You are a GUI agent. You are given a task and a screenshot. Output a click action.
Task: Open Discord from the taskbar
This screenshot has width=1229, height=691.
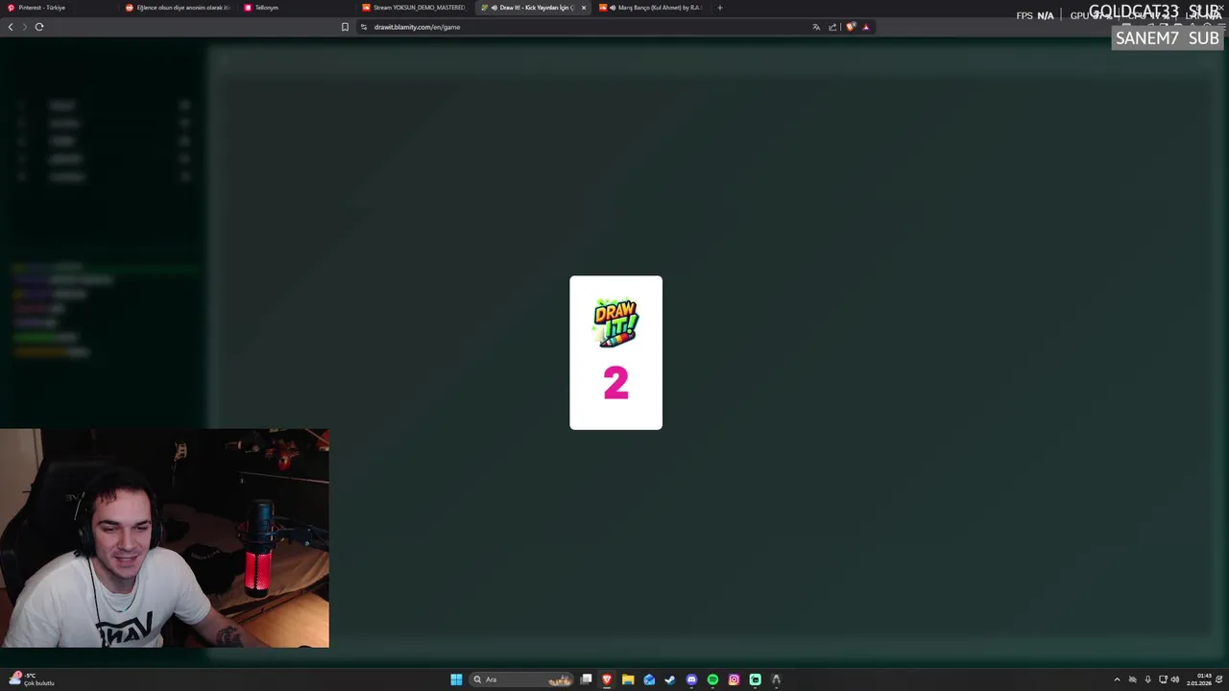click(691, 679)
